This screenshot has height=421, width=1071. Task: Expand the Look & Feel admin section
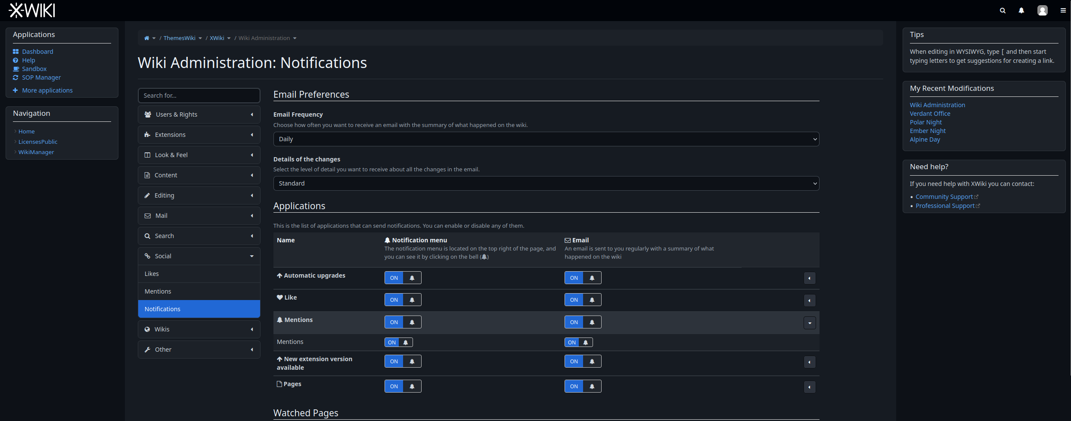(x=199, y=155)
